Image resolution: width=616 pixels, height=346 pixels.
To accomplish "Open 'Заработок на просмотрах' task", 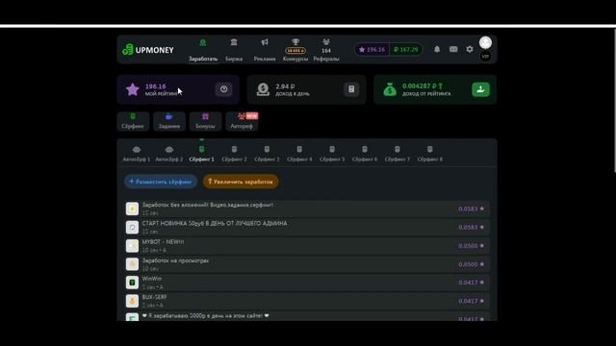I will point(307,264).
